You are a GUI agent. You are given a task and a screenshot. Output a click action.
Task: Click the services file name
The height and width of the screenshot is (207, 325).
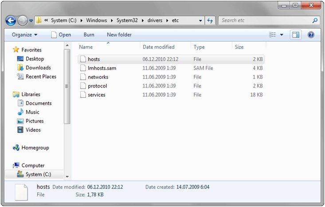click(x=97, y=95)
